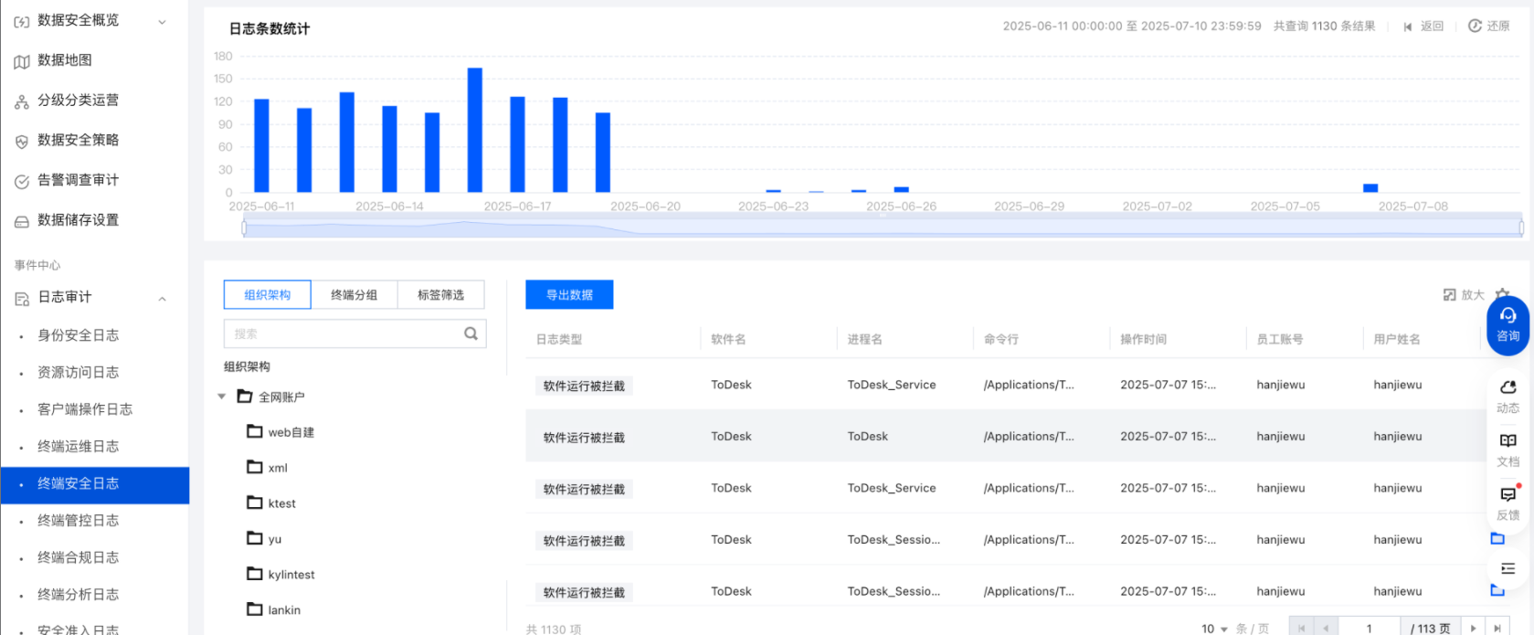1534x635 pixels.
Task: Open the 咨询 headset consult button
Action: coord(1508,325)
